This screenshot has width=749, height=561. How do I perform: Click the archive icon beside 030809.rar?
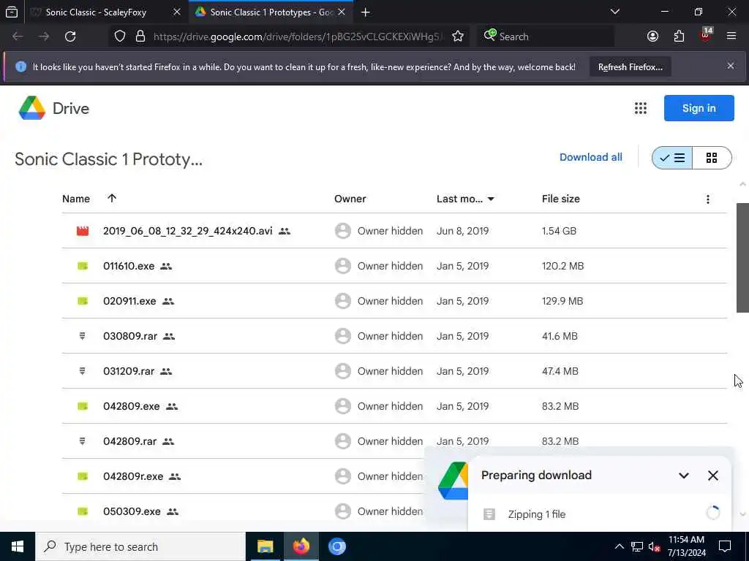click(x=82, y=336)
